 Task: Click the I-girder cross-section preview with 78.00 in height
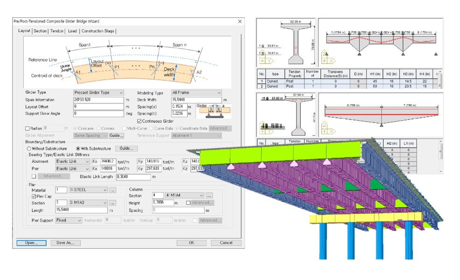(295, 43)
